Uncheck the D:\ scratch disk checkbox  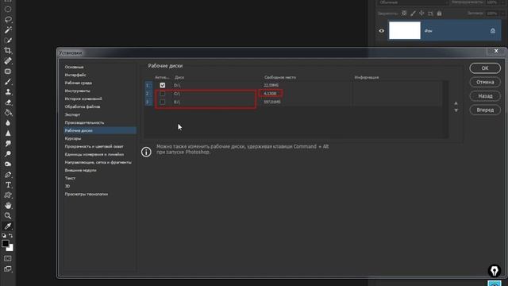(162, 85)
